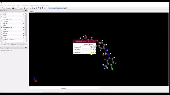Viewport: 170px width, 95px height.
Task: Enable the Stick display type
Action: pyautogui.click(x=2, y=41)
